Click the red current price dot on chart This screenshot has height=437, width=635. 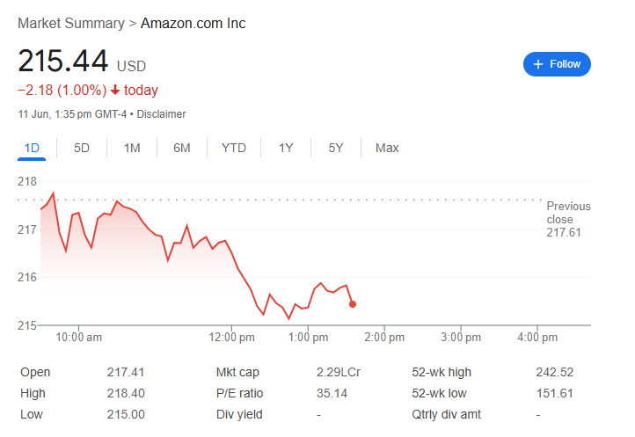tap(353, 304)
